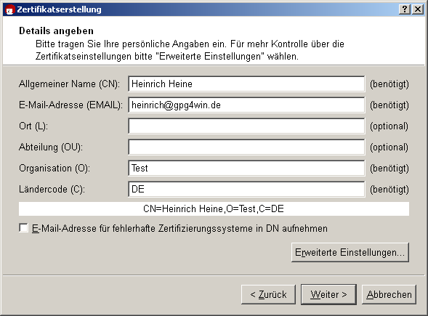Click the CN=Heinrich Heine,O=Test,C=DE preview line
Image resolution: width=428 pixels, height=316 pixels.
coord(214,208)
